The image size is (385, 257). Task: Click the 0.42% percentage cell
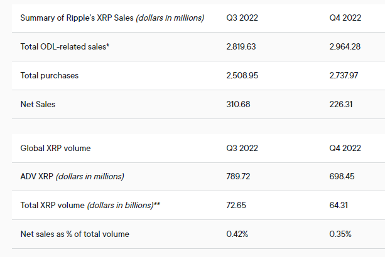(237, 234)
